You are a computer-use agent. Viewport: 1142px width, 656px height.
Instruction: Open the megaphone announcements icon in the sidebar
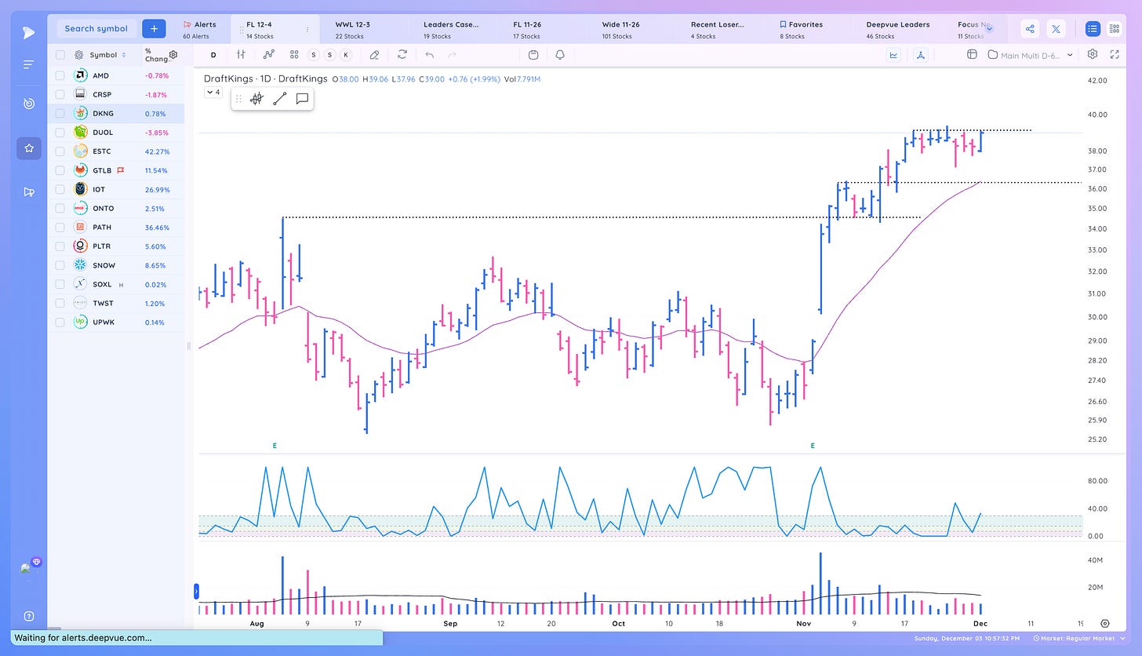(29, 191)
